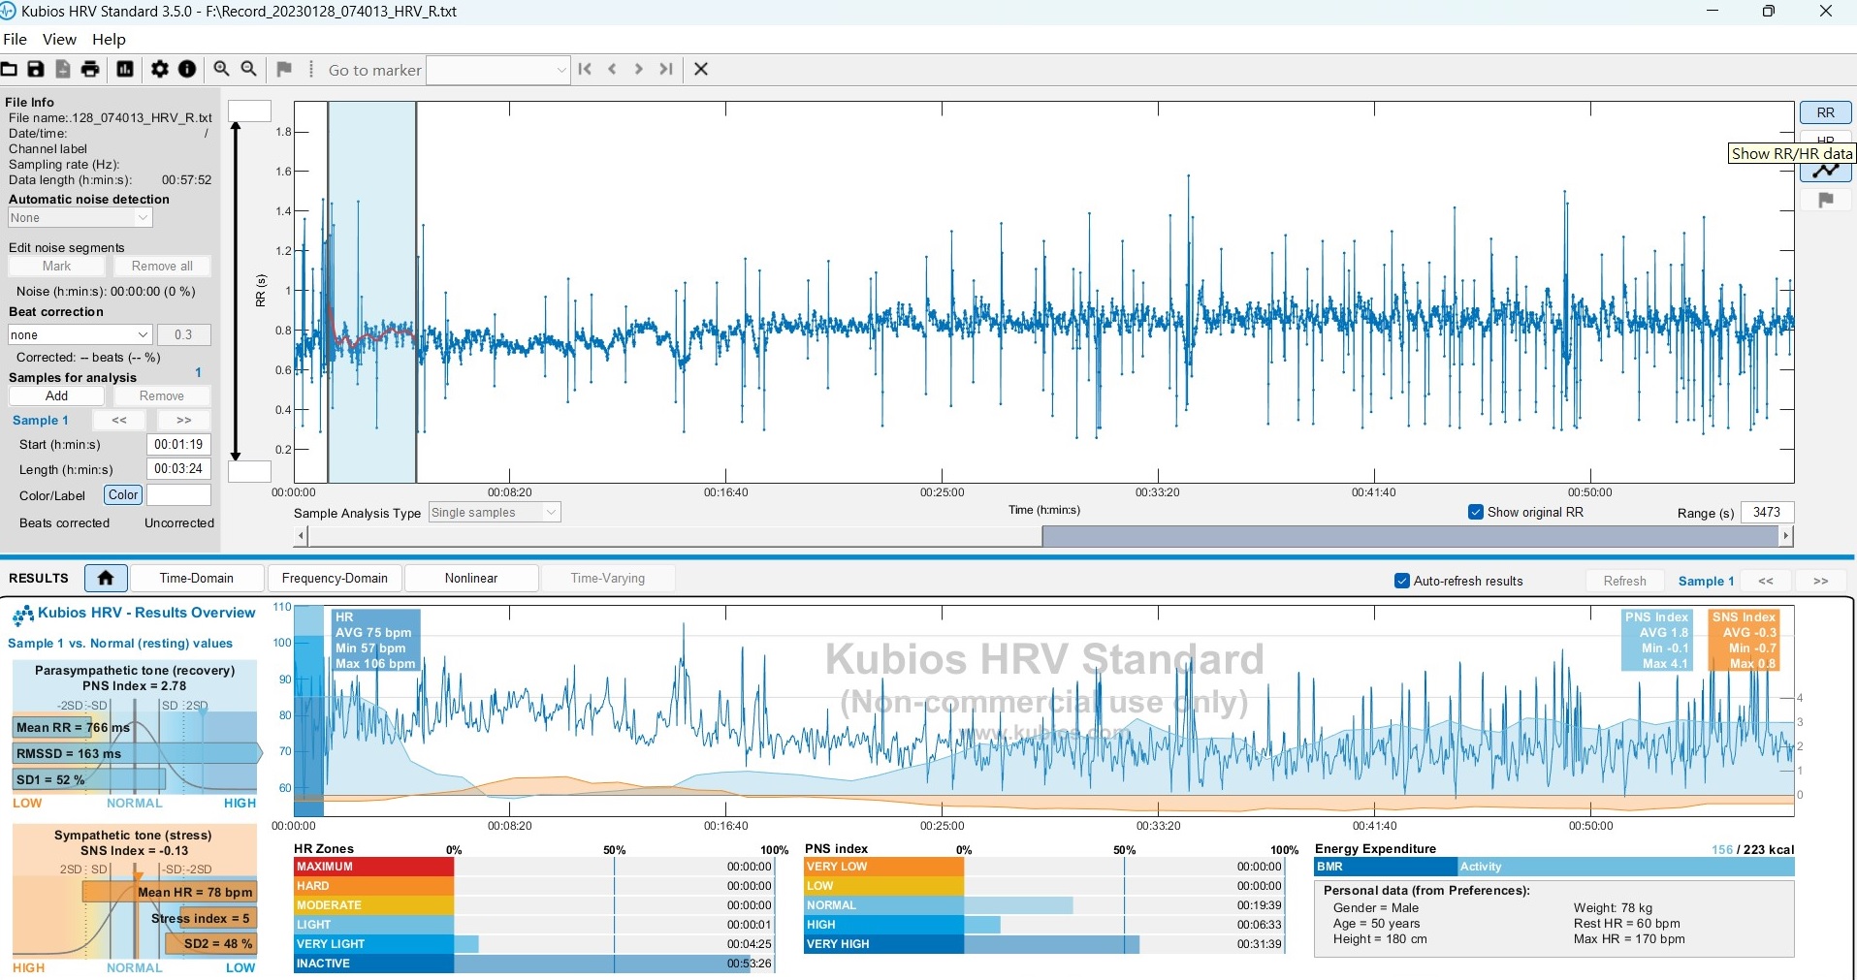1857x980 pixels.
Task: Open preferences via the gear icon
Action: pyautogui.click(x=160, y=69)
